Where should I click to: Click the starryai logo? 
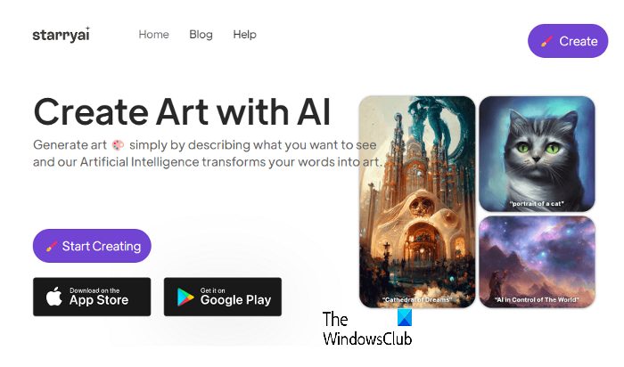62,35
